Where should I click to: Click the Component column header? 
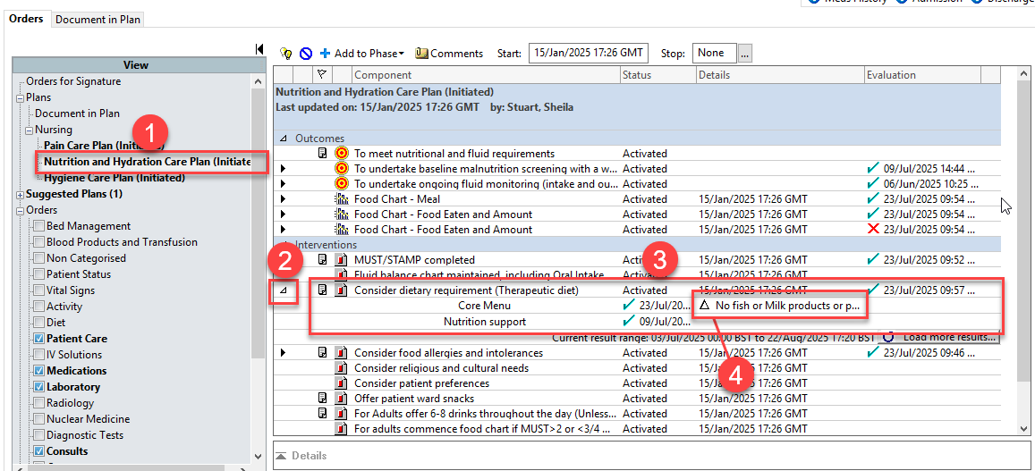pyautogui.click(x=486, y=74)
